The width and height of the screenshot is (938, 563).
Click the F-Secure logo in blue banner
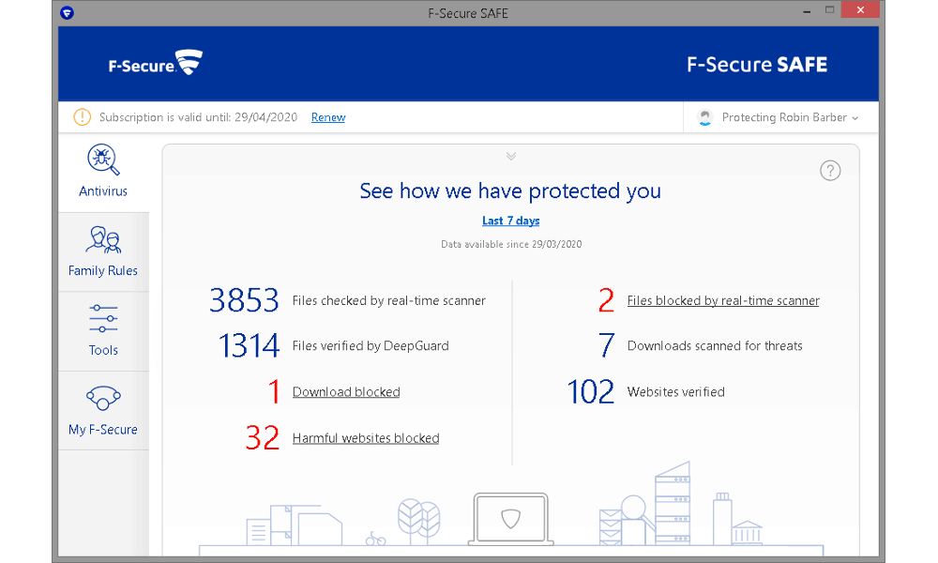155,64
